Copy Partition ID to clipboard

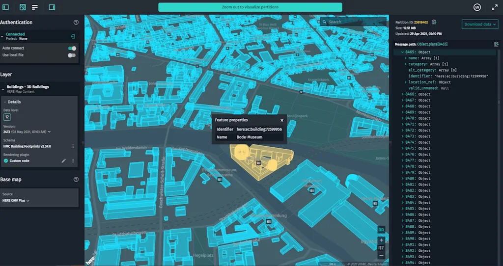(434, 22)
